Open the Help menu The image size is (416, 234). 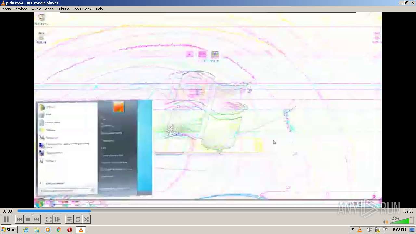(x=99, y=9)
